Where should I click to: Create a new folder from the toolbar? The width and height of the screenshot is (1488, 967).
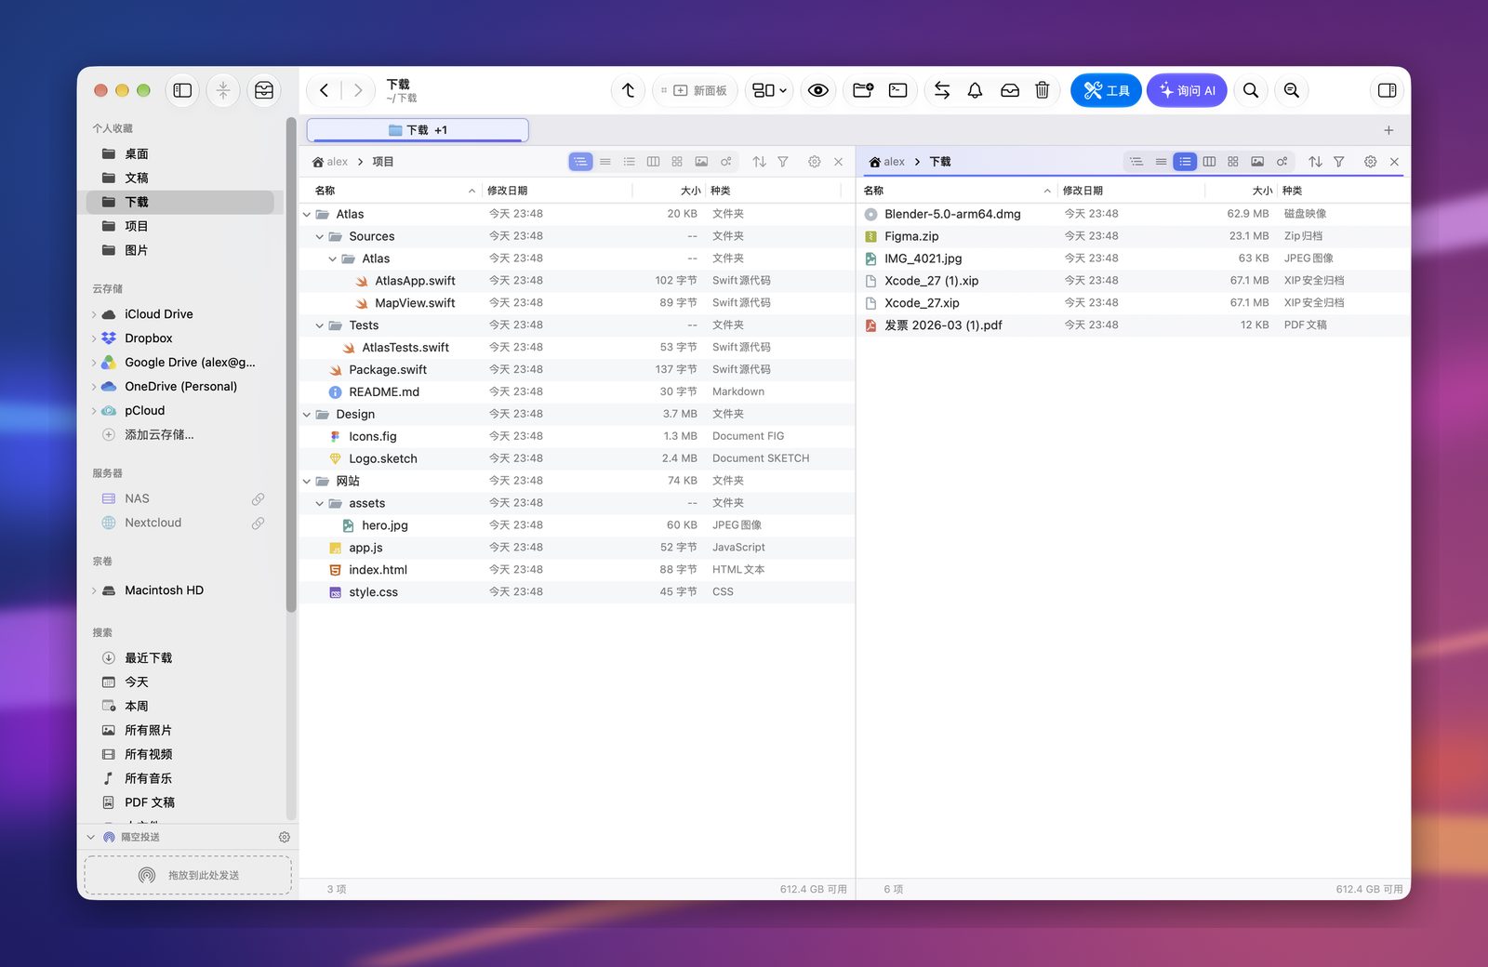tap(863, 90)
